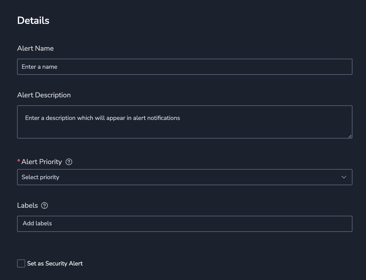Image resolution: width=366 pixels, height=280 pixels.
Task: Focus the Add labels input box
Action: pos(185,224)
